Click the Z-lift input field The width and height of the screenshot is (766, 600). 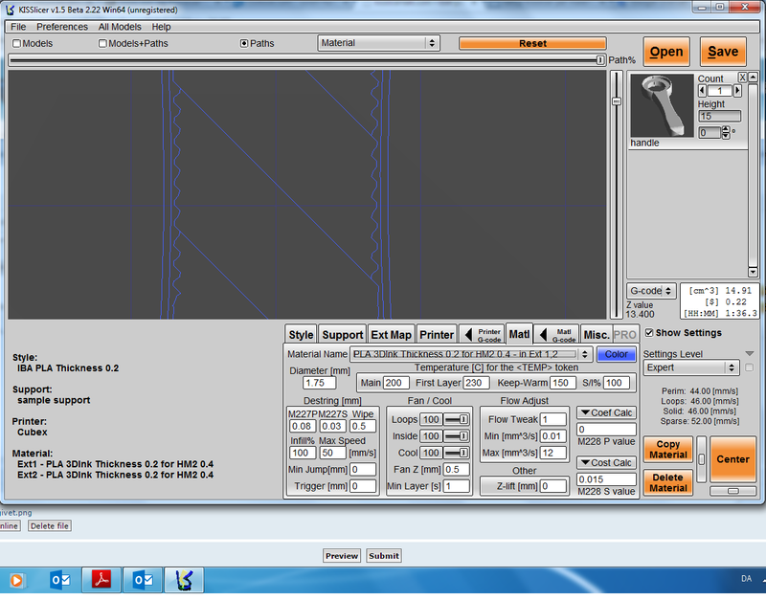pos(553,486)
